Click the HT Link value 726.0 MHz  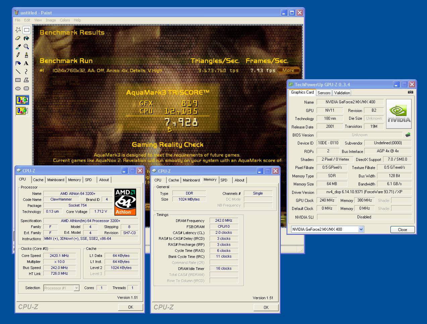pos(59,274)
